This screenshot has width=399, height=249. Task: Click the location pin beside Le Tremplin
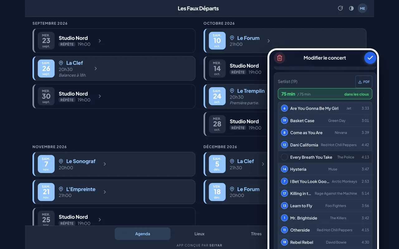[232, 91]
